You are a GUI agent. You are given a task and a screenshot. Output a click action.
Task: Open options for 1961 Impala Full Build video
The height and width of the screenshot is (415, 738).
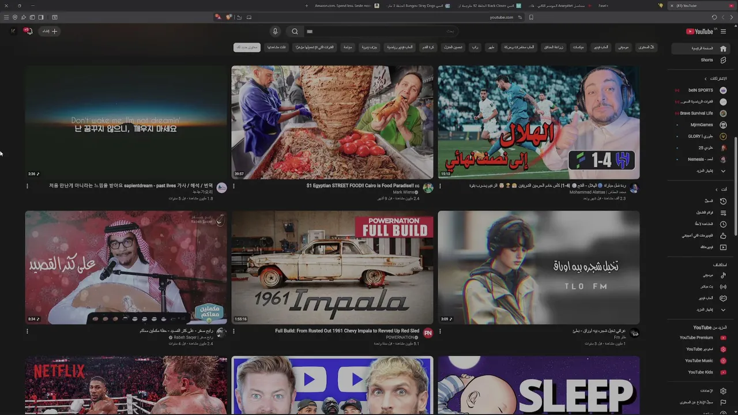click(x=234, y=331)
